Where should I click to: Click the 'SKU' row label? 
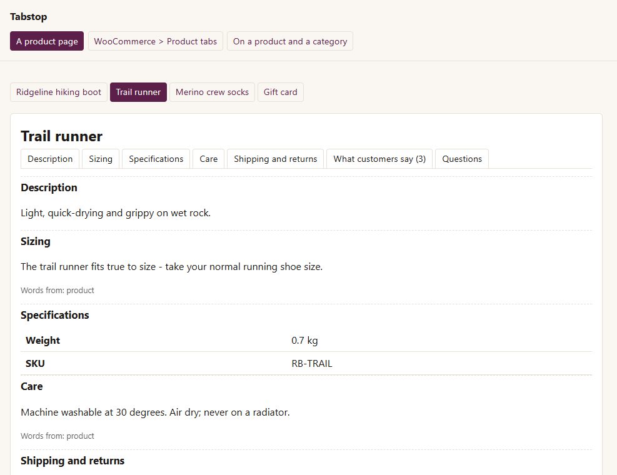pos(35,364)
